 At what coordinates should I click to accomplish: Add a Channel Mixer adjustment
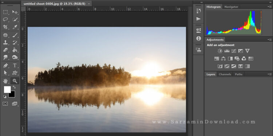pos(244,58)
